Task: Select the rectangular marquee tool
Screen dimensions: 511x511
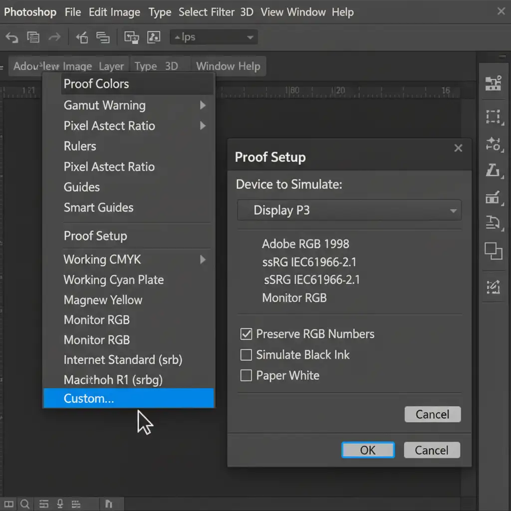Action: [x=494, y=117]
